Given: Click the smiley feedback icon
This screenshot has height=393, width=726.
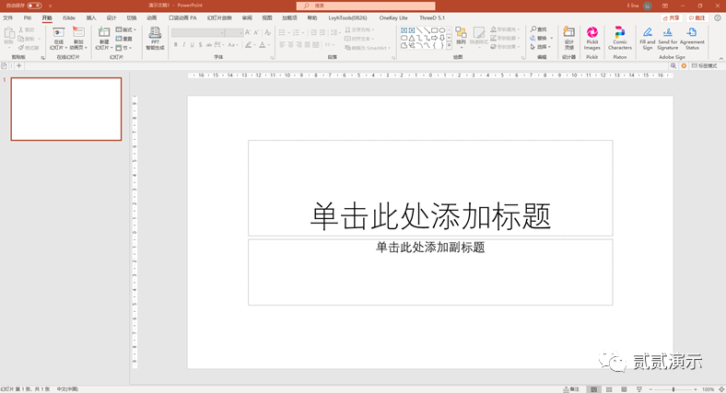Looking at the screenshot, I should 718,18.
